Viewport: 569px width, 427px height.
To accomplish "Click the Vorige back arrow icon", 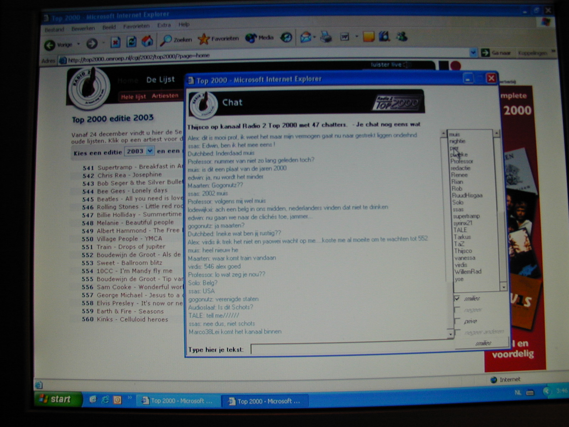I will click(50, 44).
